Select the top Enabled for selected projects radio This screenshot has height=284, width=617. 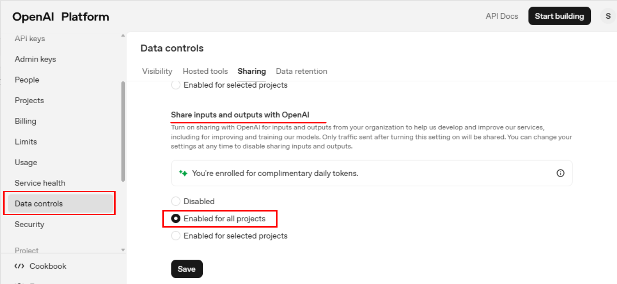[x=176, y=85]
